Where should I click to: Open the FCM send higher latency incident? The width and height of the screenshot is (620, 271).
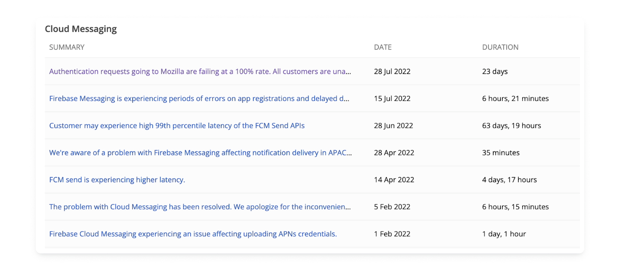tap(117, 180)
